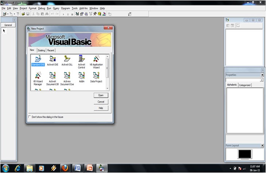Click the Add Standard EXE Project toolbar icon
Image resolution: width=266 pixels, height=173 pixels.
tap(5, 14)
